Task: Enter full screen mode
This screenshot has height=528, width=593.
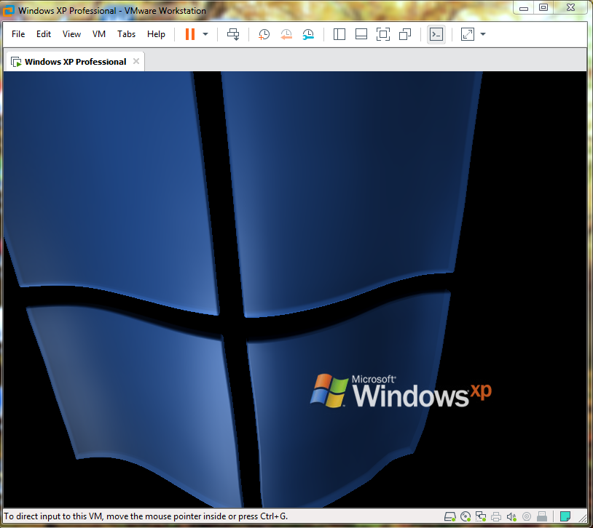Action: click(x=383, y=34)
